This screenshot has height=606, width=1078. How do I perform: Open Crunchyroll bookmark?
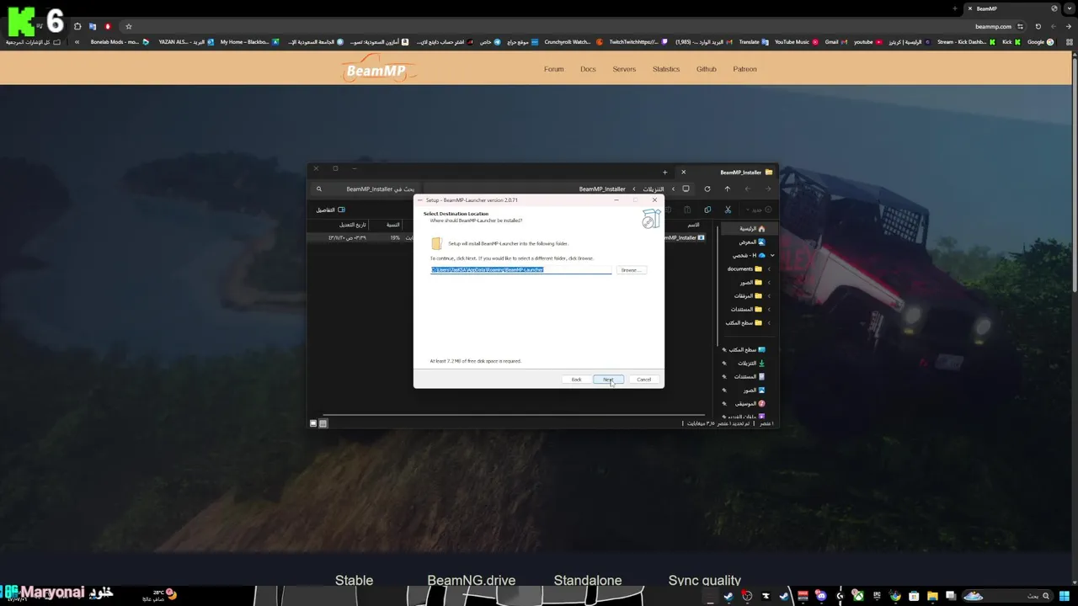(x=574, y=42)
